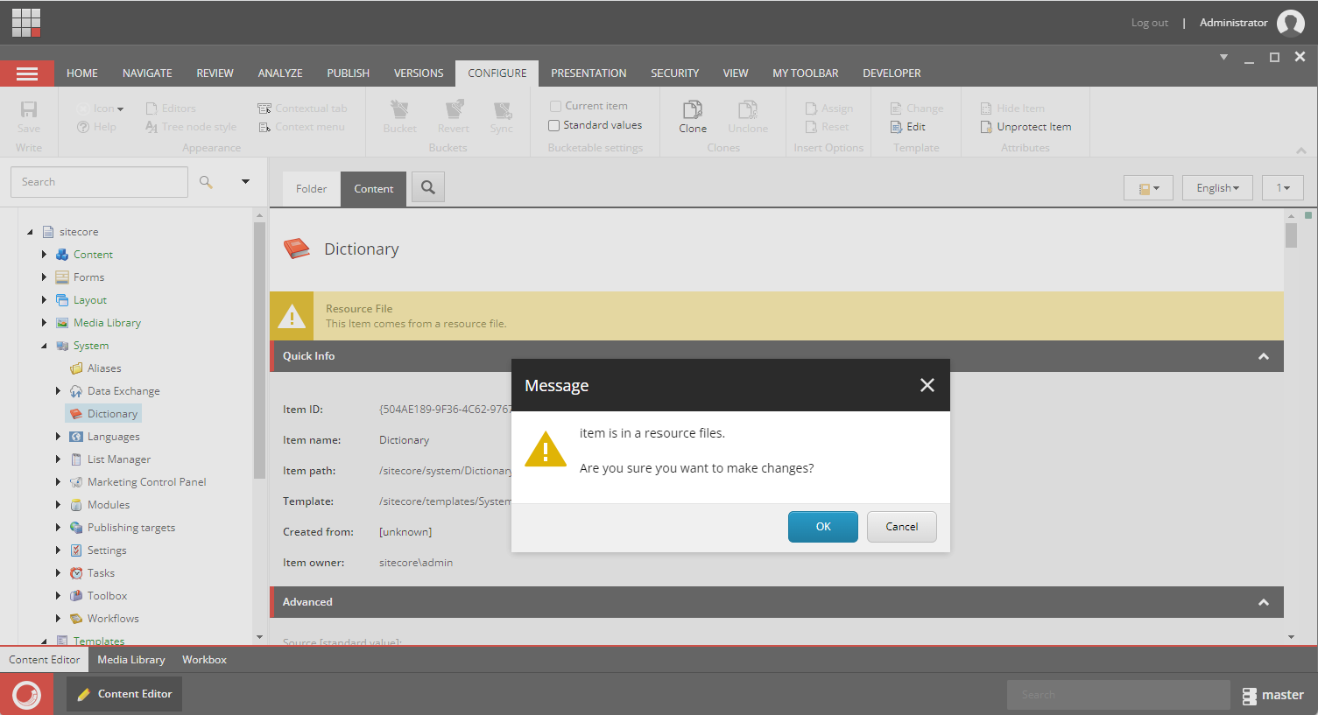Select the Languages tree item
Screen dimensions: 1318x715
[113, 437]
